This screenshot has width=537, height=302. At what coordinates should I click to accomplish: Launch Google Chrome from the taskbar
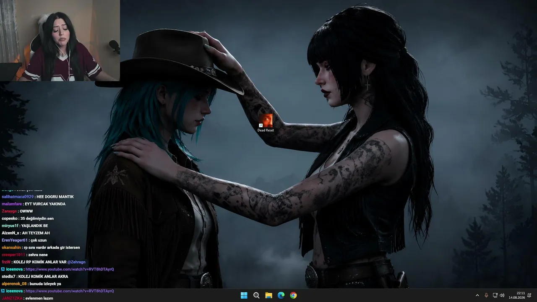tap(293, 295)
